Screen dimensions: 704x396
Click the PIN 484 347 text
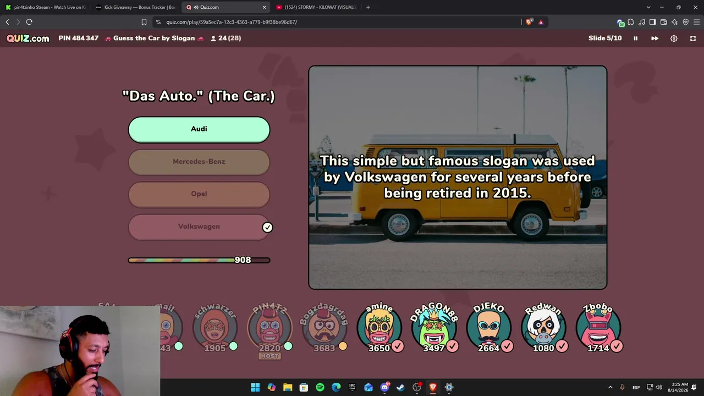[x=79, y=38]
